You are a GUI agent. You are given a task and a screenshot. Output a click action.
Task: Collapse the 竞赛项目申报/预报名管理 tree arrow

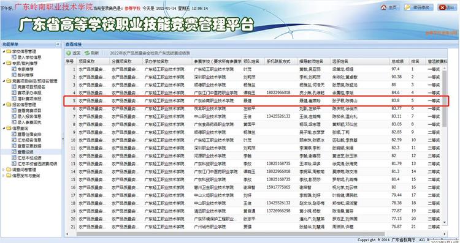tap(4, 81)
